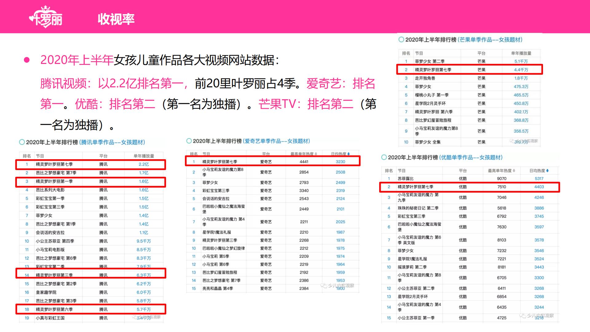
Task: Toggle the blue 日均热度 sort arrow in iQiyi table
Action: (349, 154)
